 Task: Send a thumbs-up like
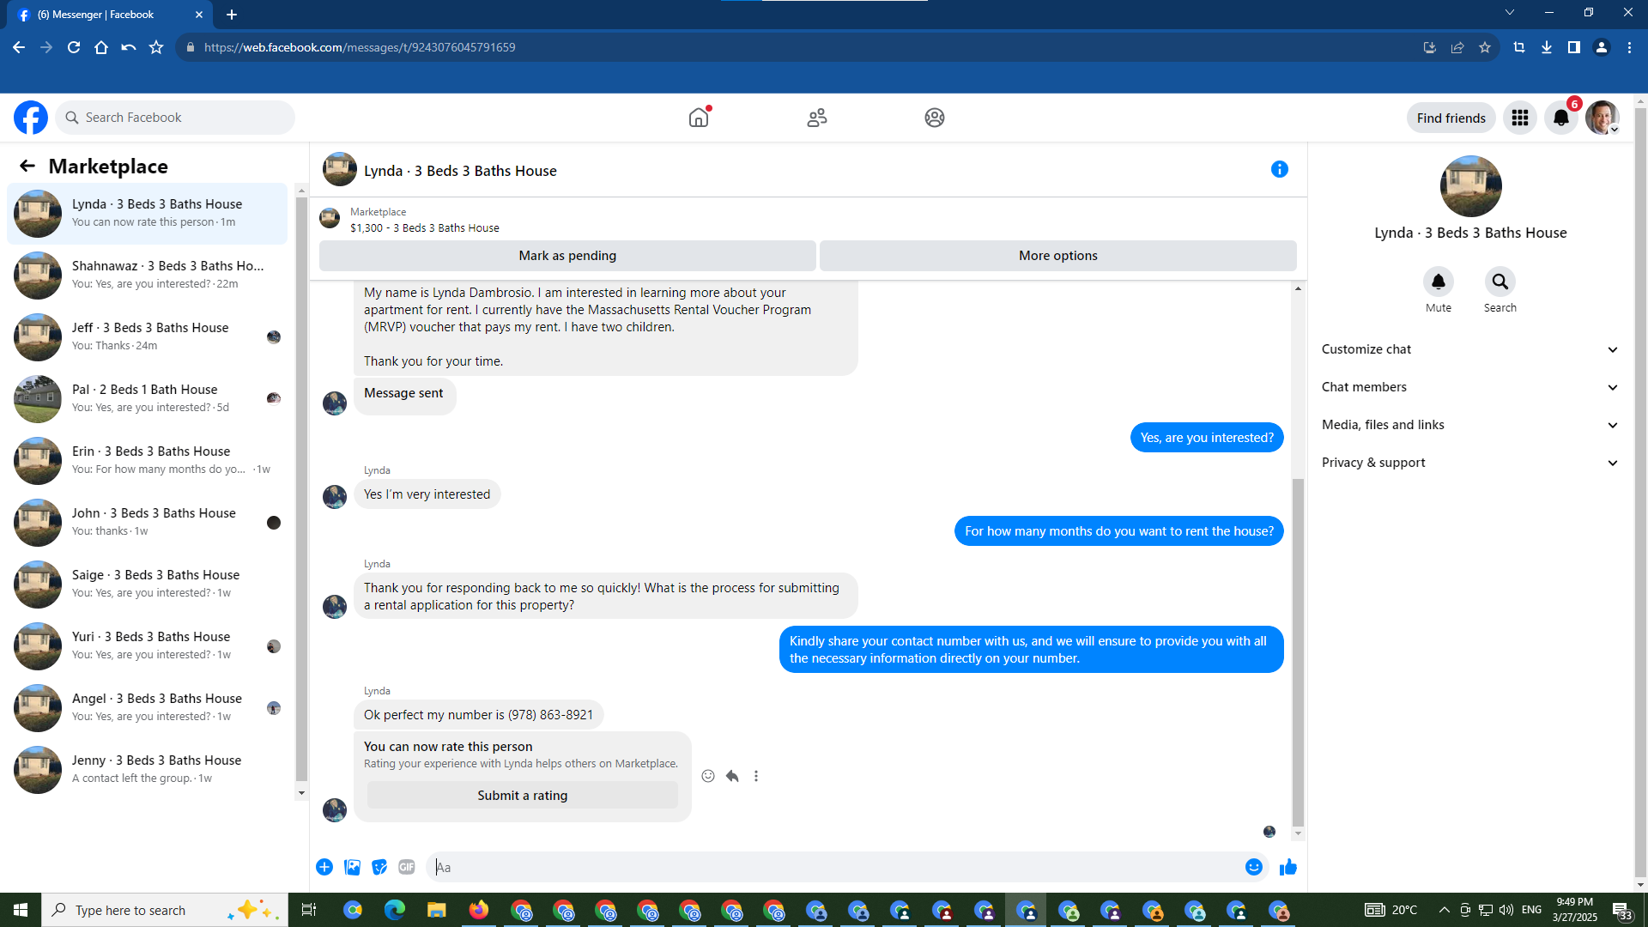[1288, 867]
